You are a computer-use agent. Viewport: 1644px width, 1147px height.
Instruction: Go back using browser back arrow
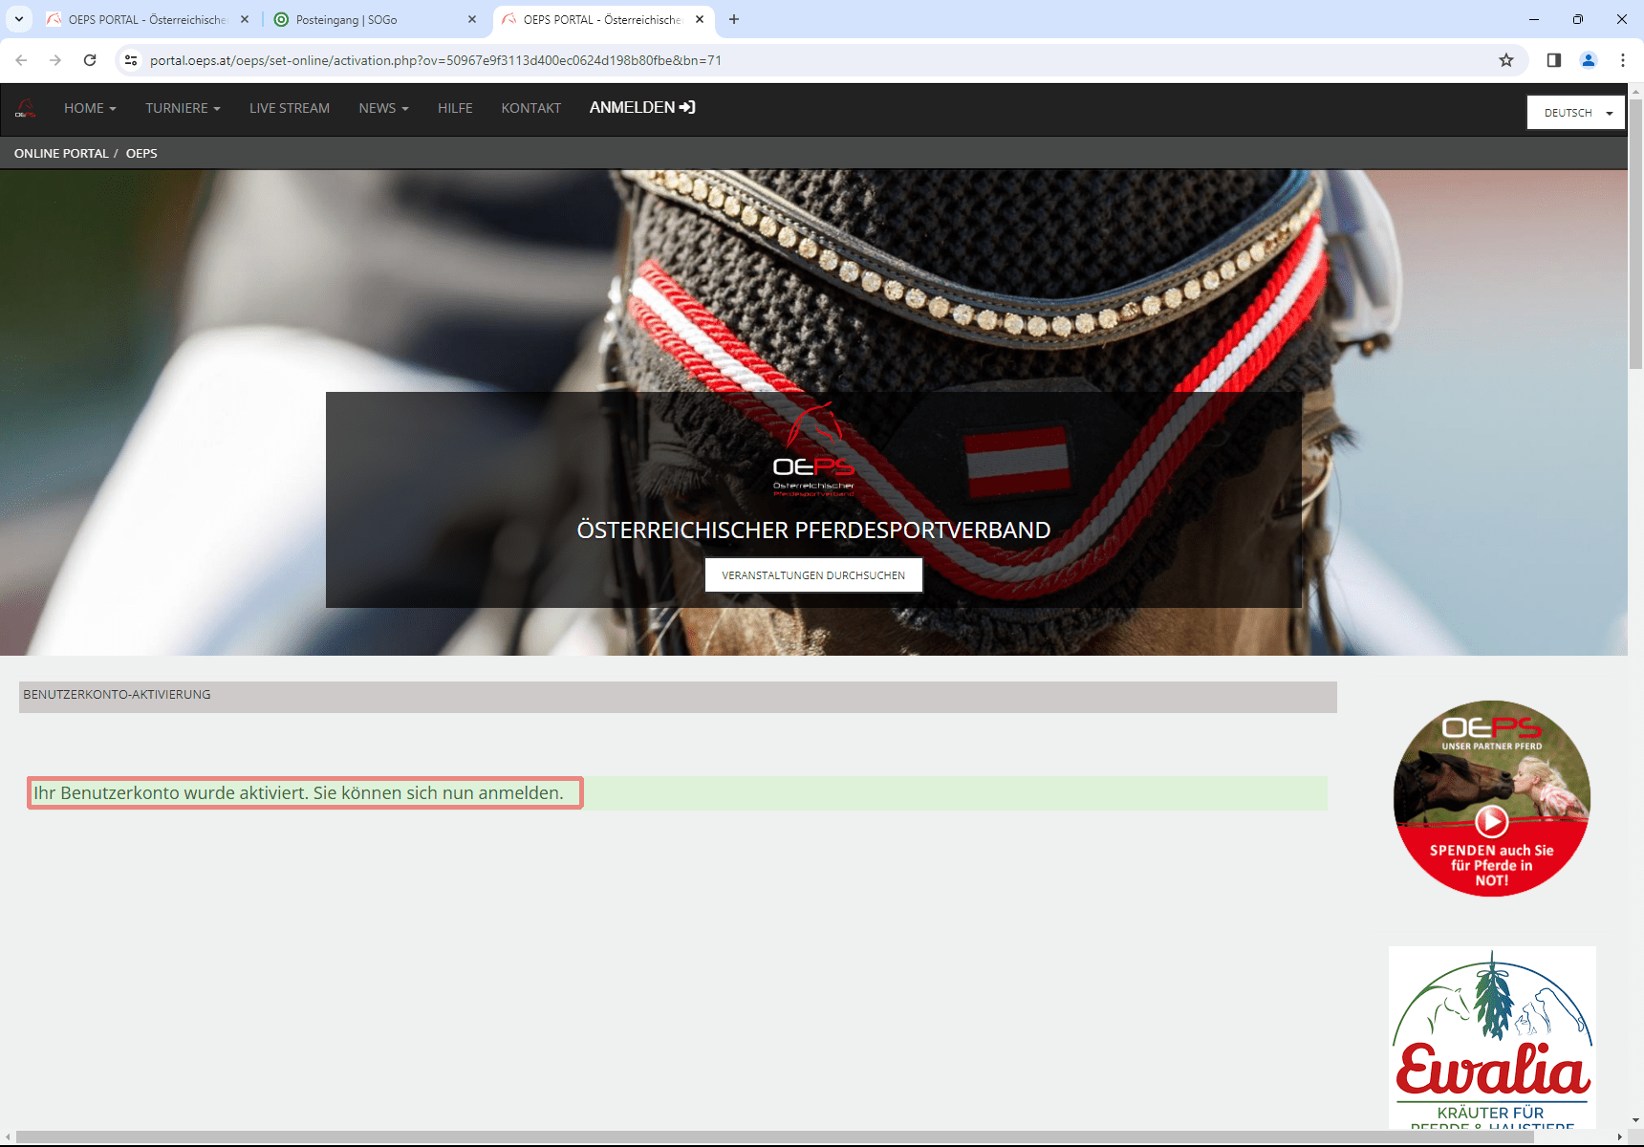[x=21, y=60]
